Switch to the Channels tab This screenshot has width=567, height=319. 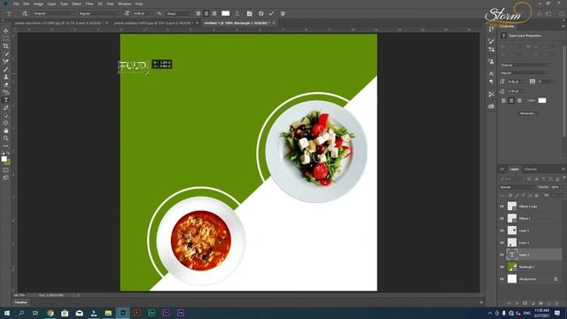[531, 169]
